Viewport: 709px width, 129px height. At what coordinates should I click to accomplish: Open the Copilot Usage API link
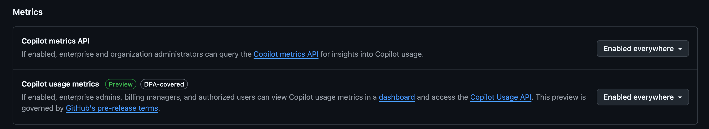click(x=500, y=97)
